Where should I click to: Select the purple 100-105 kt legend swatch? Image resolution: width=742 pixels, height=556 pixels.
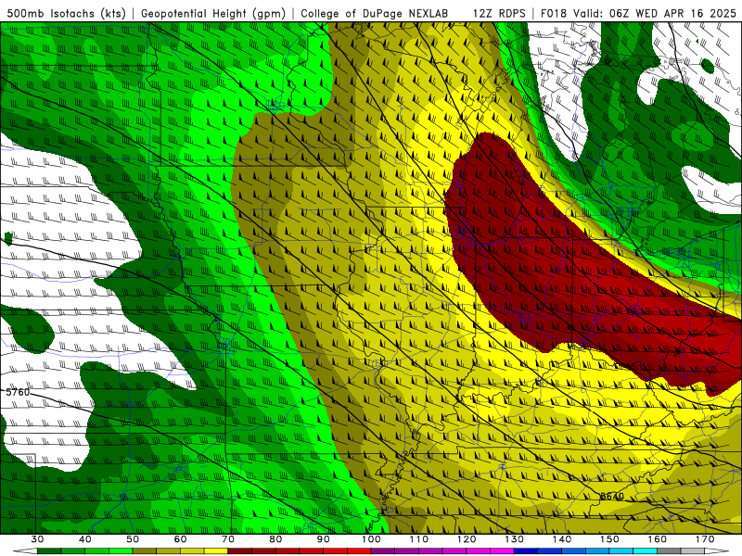coord(383,551)
